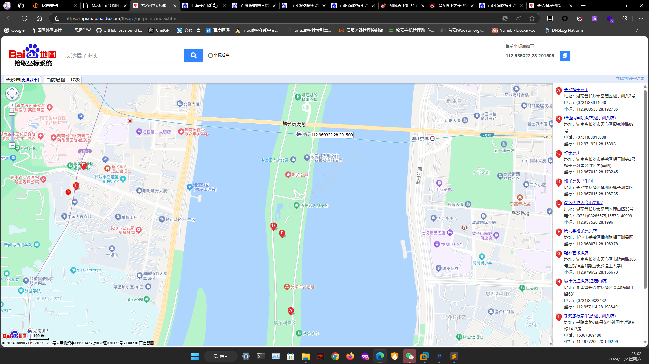This screenshot has width=649, height=364.
Task: Expand the bookmarks bar overflow chevron
Action: (637, 30)
